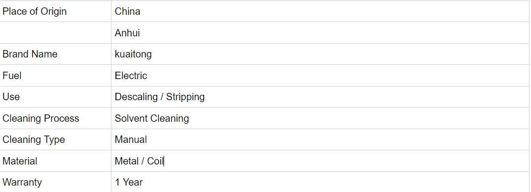This screenshot has height=192, width=531.
Task: Select the Brand Name label cell
Action: (56, 54)
